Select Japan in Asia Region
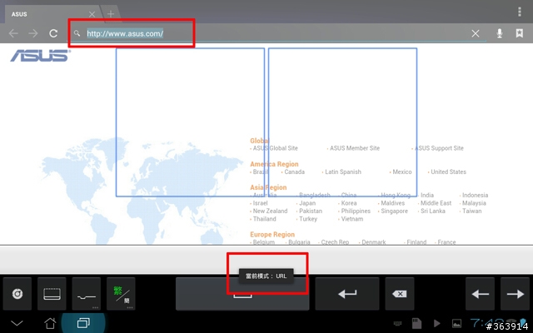The width and height of the screenshot is (533, 333). pyautogui.click(x=307, y=203)
